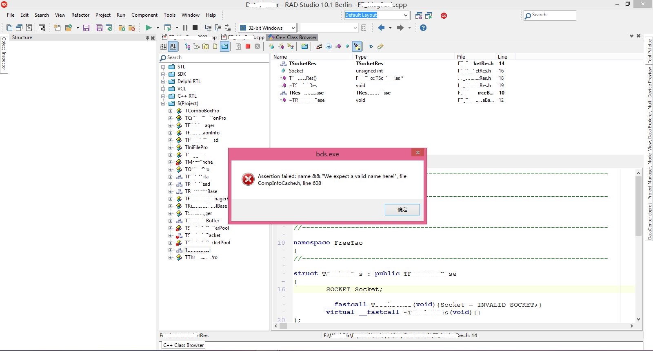
Task: Click the New Items icon in toolbar
Action: pyautogui.click(x=57, y=28)
